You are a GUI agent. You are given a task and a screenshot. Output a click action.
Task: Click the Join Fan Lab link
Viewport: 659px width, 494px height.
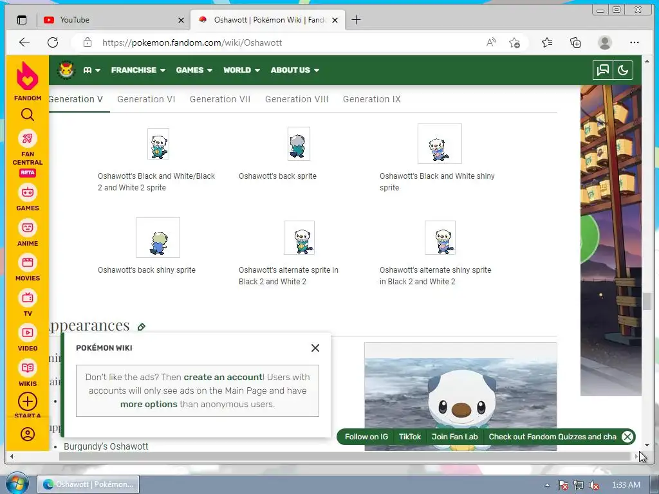pos(455,437)
